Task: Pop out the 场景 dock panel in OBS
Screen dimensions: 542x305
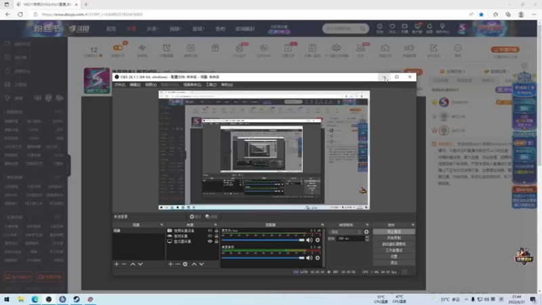Action: [161, 225]
